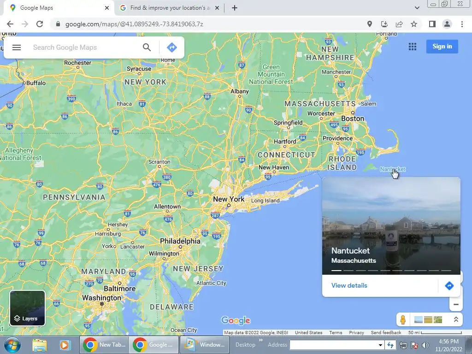
Task: Open Chrome three-dot menu
Action: pos(462,24)
